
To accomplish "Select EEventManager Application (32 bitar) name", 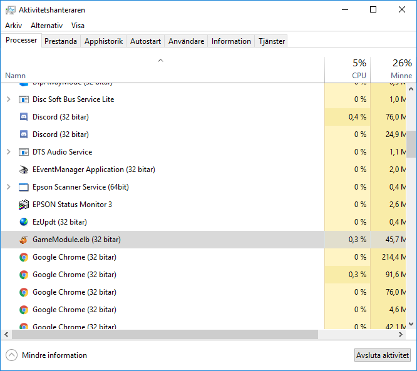I will (94, 170).
